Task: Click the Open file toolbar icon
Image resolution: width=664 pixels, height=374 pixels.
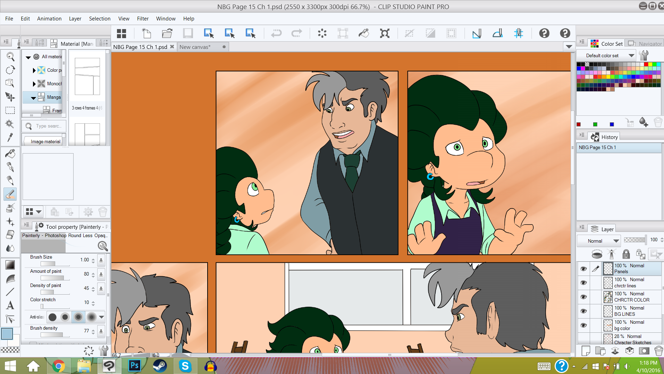Action: (167, 33)
